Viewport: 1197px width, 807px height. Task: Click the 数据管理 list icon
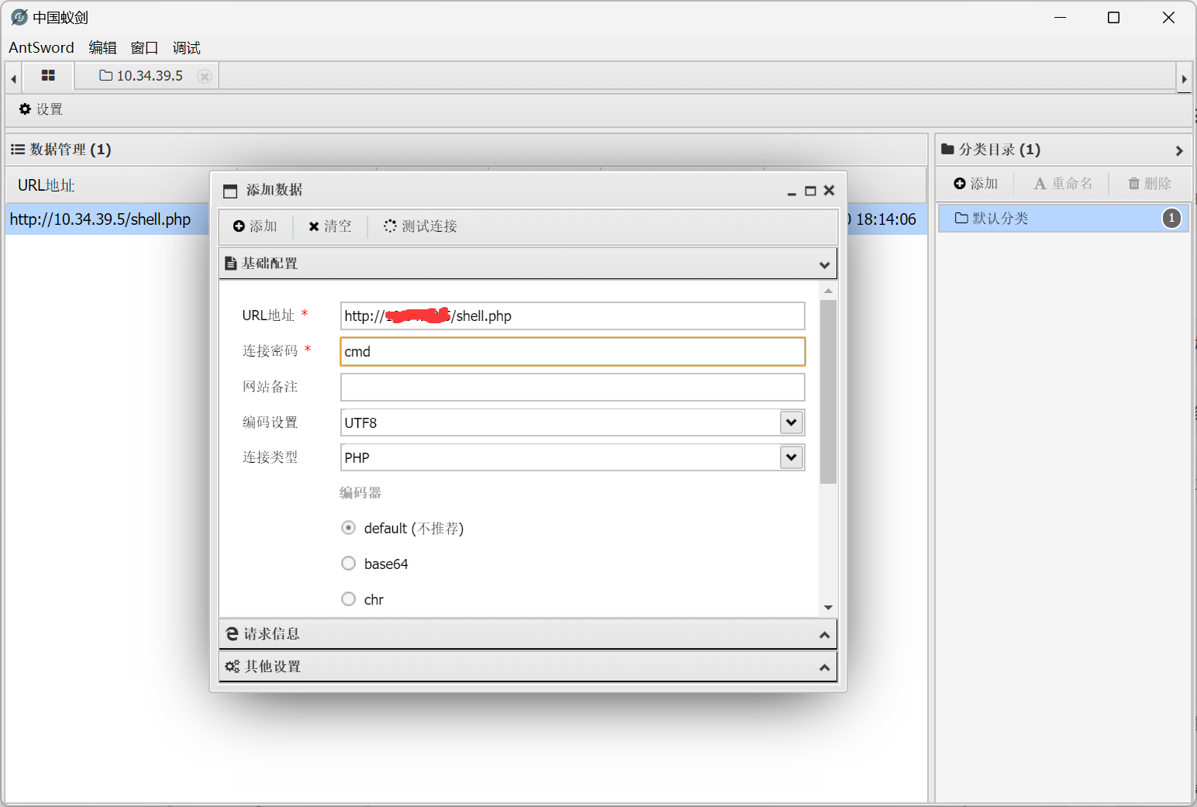(x=18, y=150)
